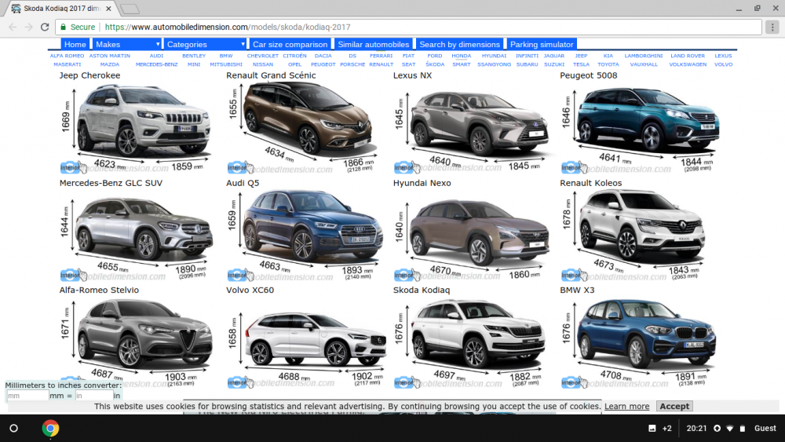Screen dimensions: 785x442
Task: Click the Interior icon under Skoda Kodiaq
Action: 407,382
